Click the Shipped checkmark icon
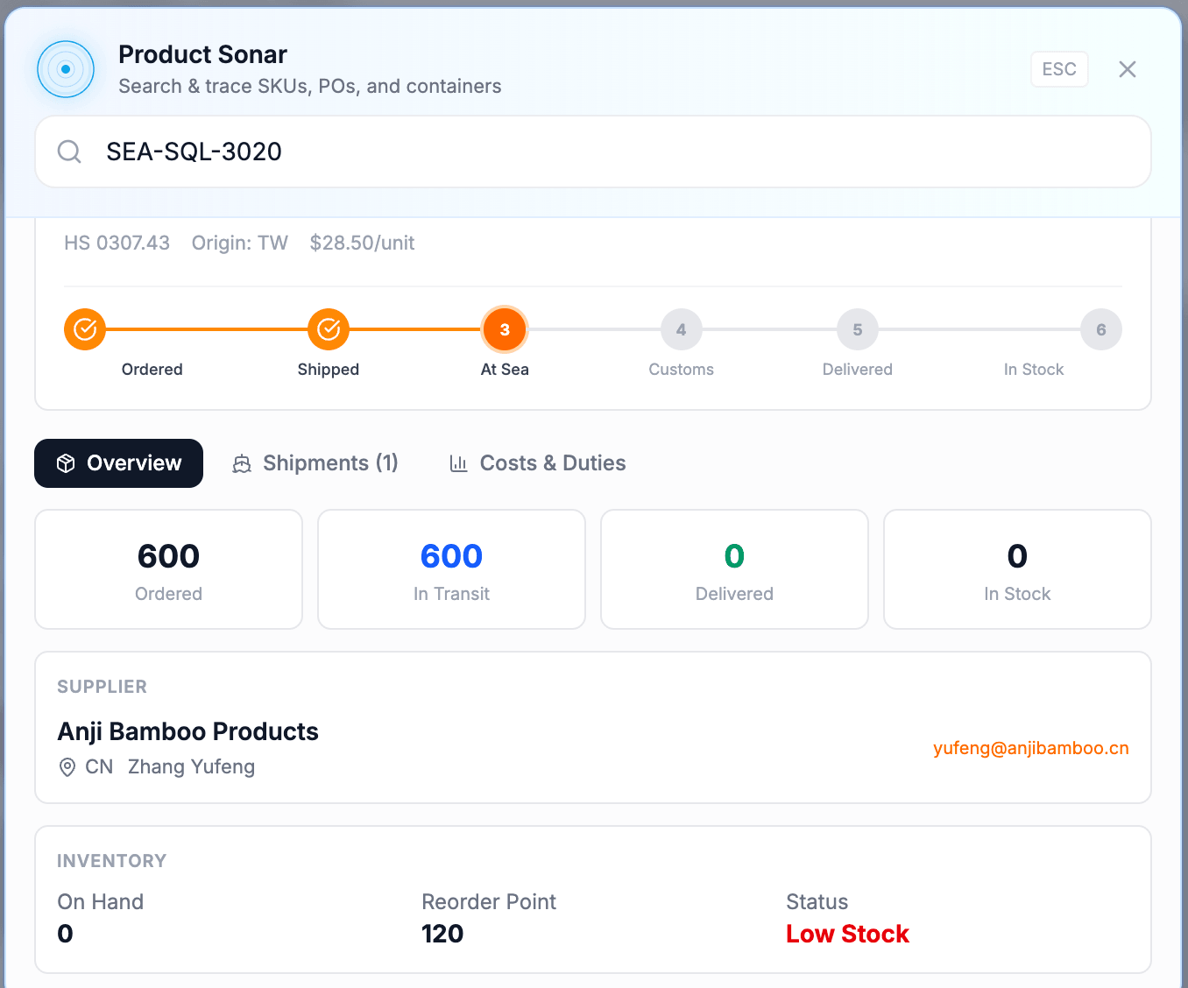Screen dimensions: 1188x988 pos(328,329)
